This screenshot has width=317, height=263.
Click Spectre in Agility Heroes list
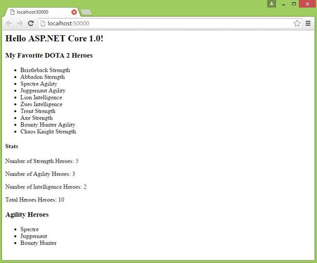click(29, 229)
